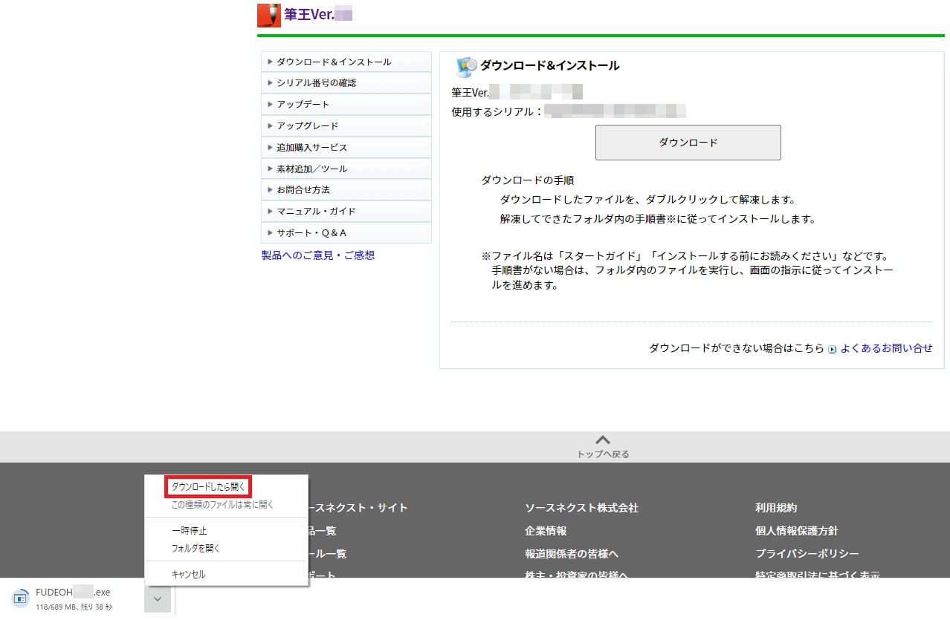Open download options chevron next to FUDEOH exe
This screenshot has width=950, height=620.
[158, 599]
